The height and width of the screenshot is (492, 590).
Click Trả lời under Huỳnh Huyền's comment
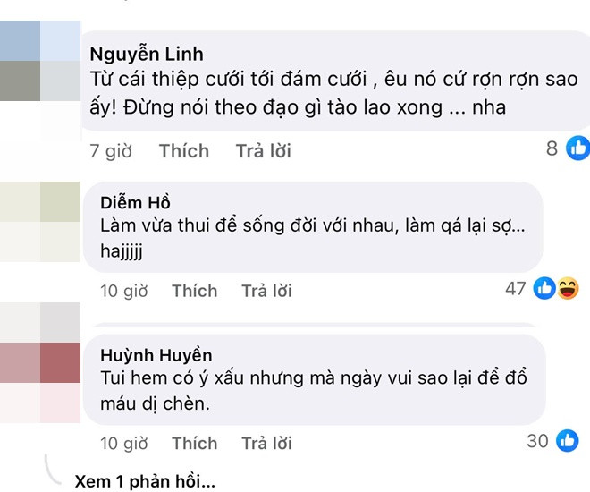coord(266,443)
